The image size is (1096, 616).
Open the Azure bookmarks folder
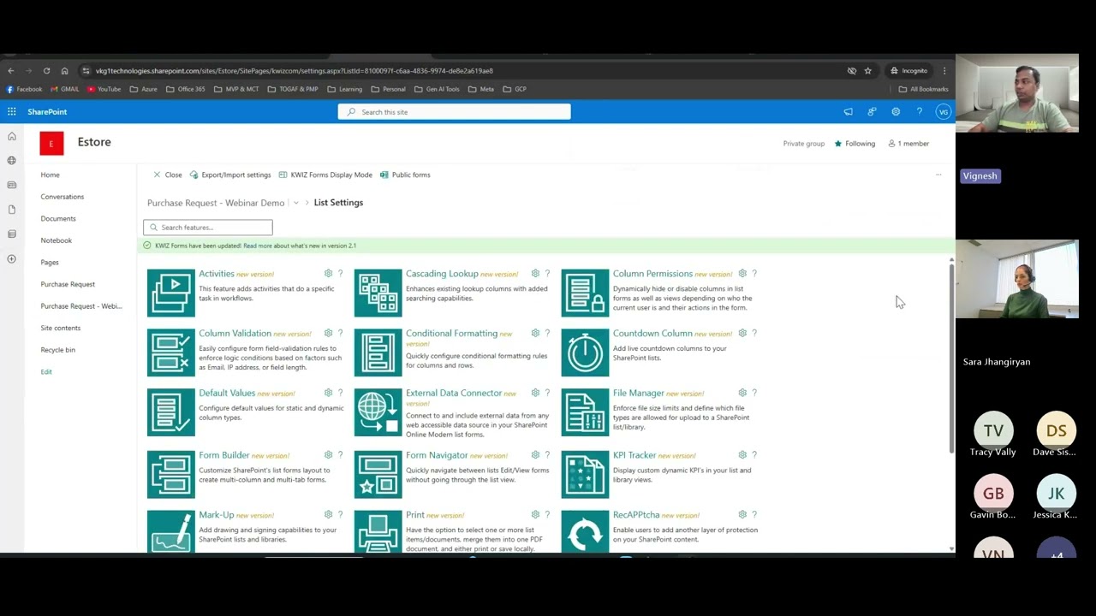143,89
